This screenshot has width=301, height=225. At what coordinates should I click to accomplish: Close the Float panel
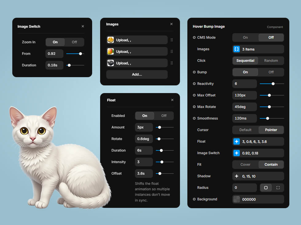(x=172, y=100)
